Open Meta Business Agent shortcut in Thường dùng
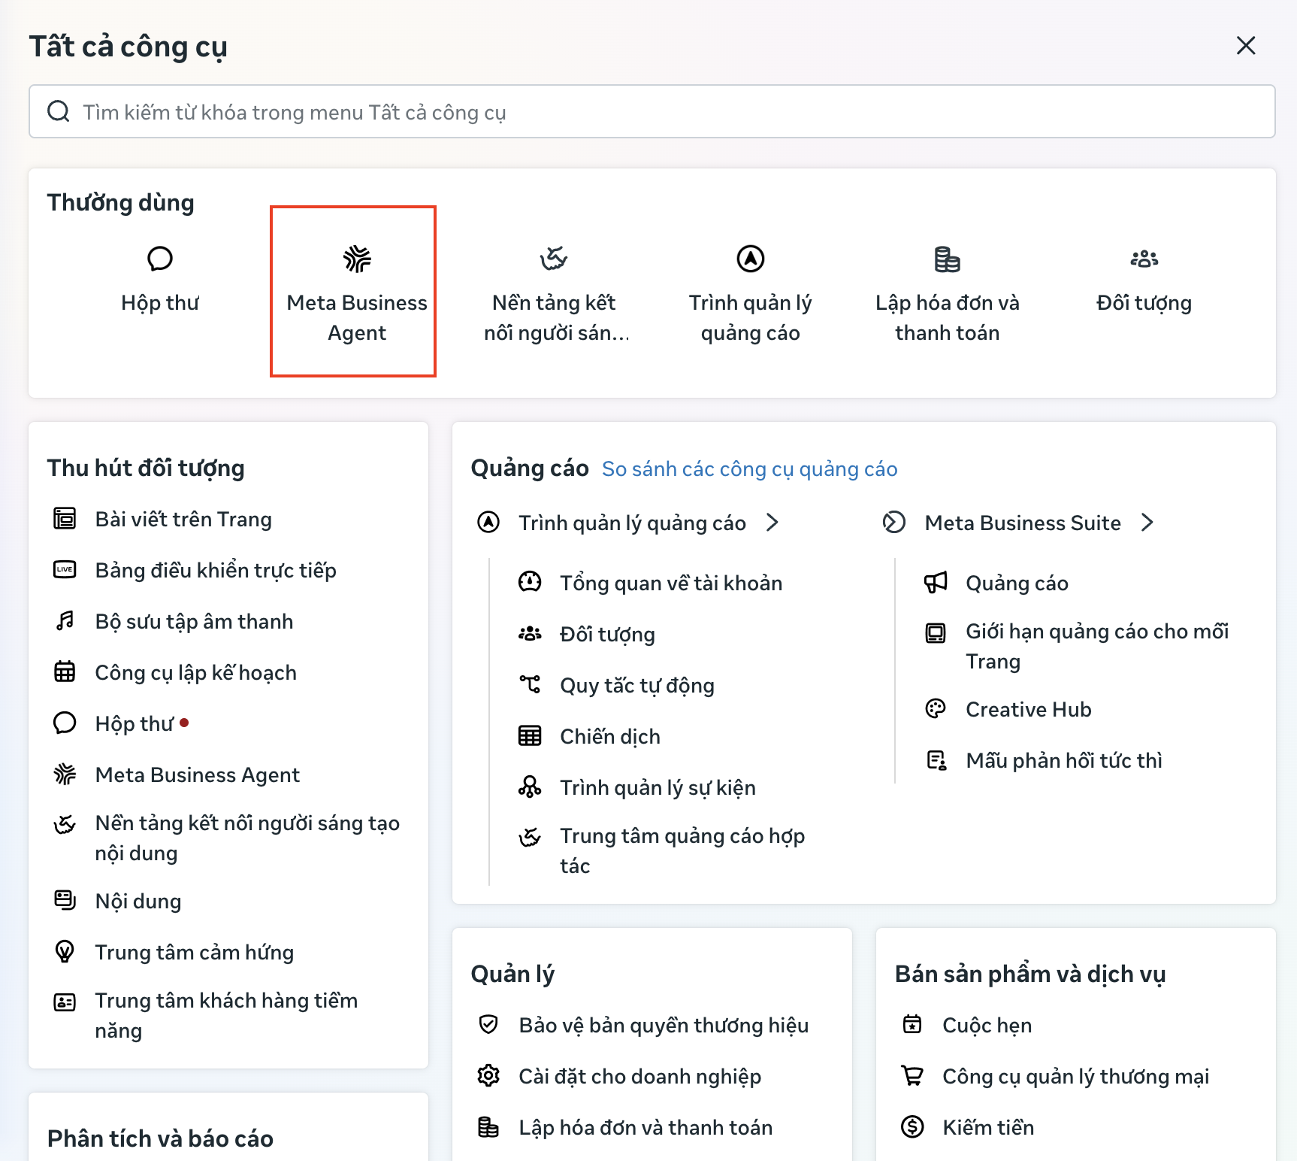Viewport: 1297px width, 1161px height. [x=357, y=295]
